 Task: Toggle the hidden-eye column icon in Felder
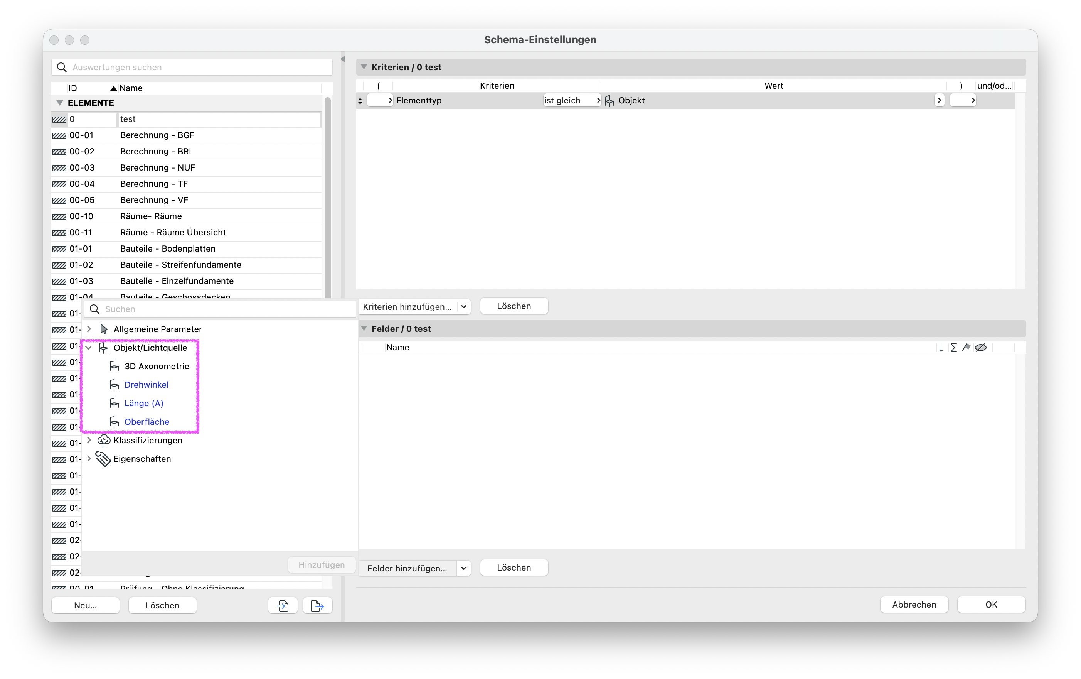(980, 347)
